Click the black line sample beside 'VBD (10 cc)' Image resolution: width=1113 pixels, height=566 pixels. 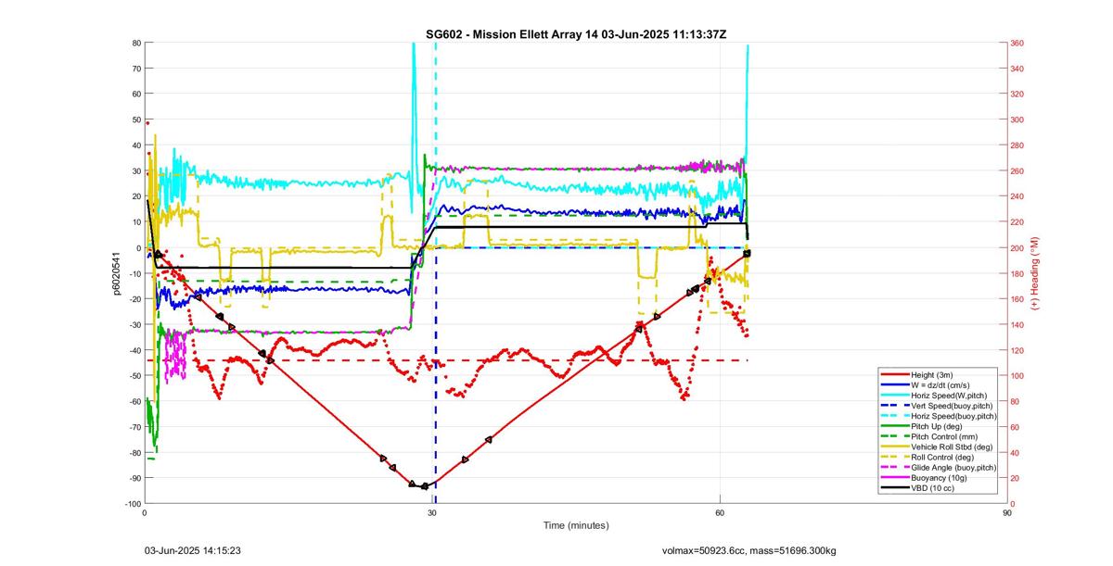click(x=895, y=487)
